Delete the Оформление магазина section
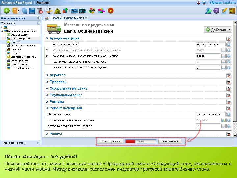The image size is (237, 178). point(229,89)
